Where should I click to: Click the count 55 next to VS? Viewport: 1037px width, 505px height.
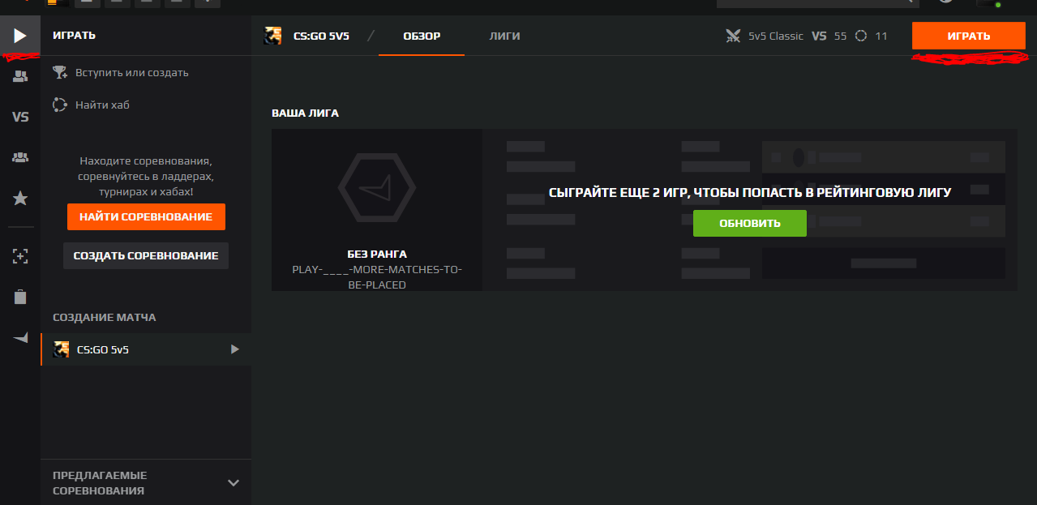[x=840, y=36]
